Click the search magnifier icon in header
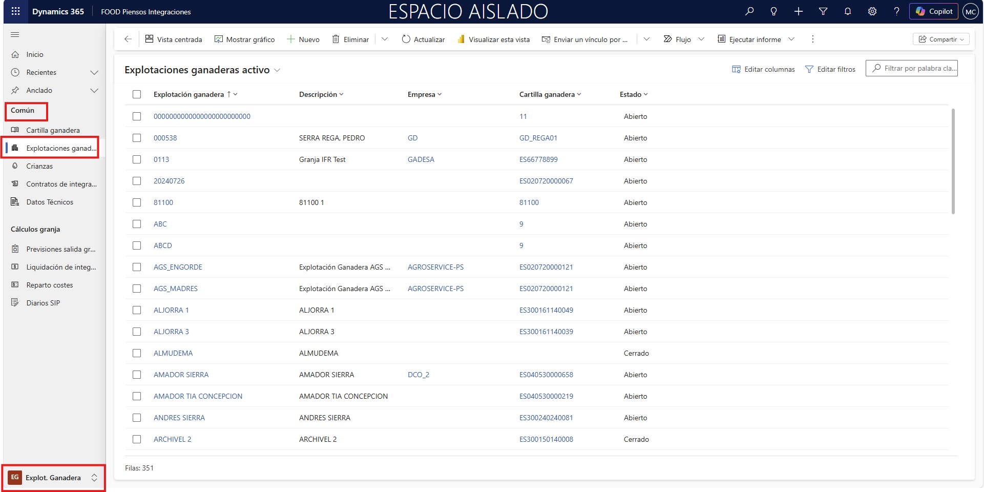The height and width of the screenshot is (492, 984). coord(749,11)
